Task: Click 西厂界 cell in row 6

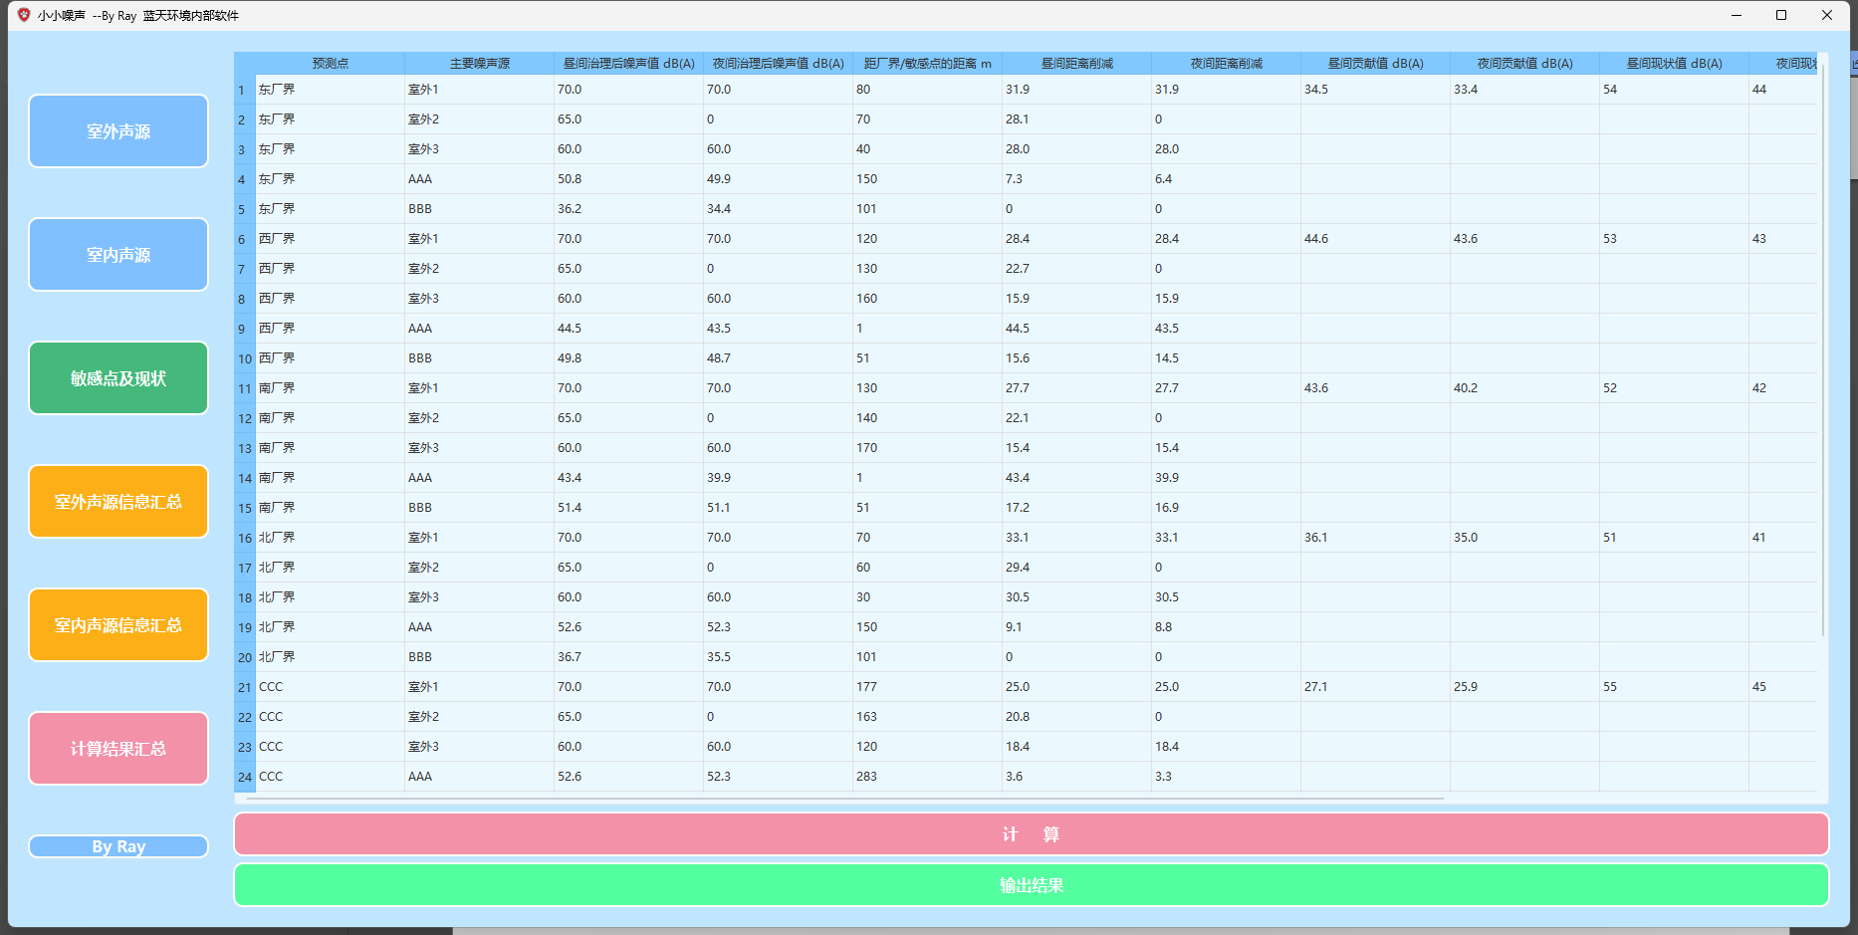Action: [330, 239]
